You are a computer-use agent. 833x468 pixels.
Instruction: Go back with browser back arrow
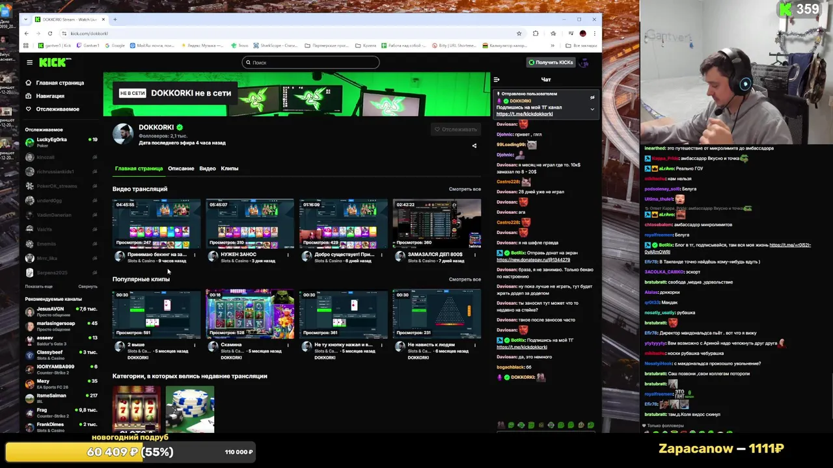(26, 33)
